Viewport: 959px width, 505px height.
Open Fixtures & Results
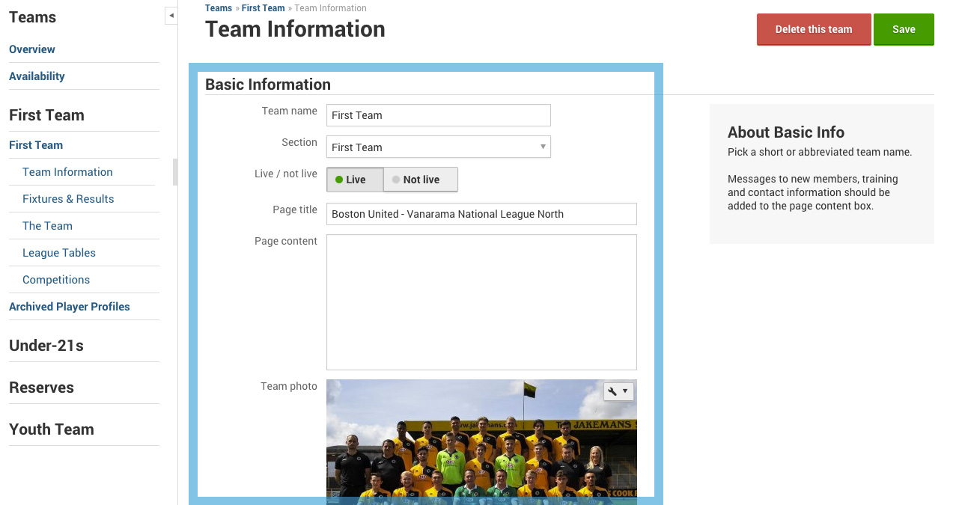[x=68, y=198]
